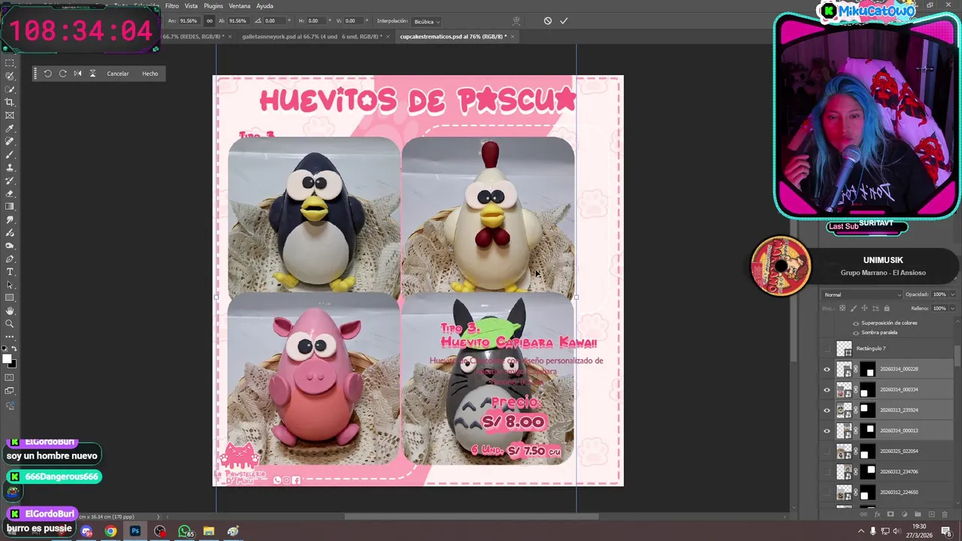
Task: Click the undo rotate-left arrow icon
Action: pos(47,74)
